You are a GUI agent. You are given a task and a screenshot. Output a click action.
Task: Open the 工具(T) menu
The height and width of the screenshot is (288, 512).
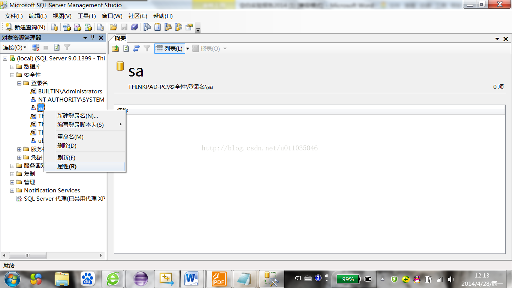(87, 16)
